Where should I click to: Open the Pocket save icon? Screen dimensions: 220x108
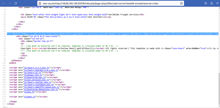point(205,3)
